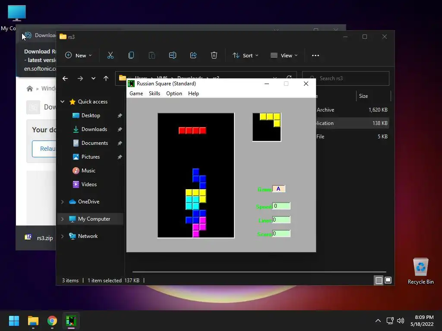Select Network in the navigation pane
Screen dimensions: 442x331
(x=88, y=236)
